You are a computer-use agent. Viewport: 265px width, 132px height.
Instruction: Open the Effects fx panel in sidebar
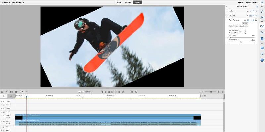pyautogui.click(x=262, y=33)
